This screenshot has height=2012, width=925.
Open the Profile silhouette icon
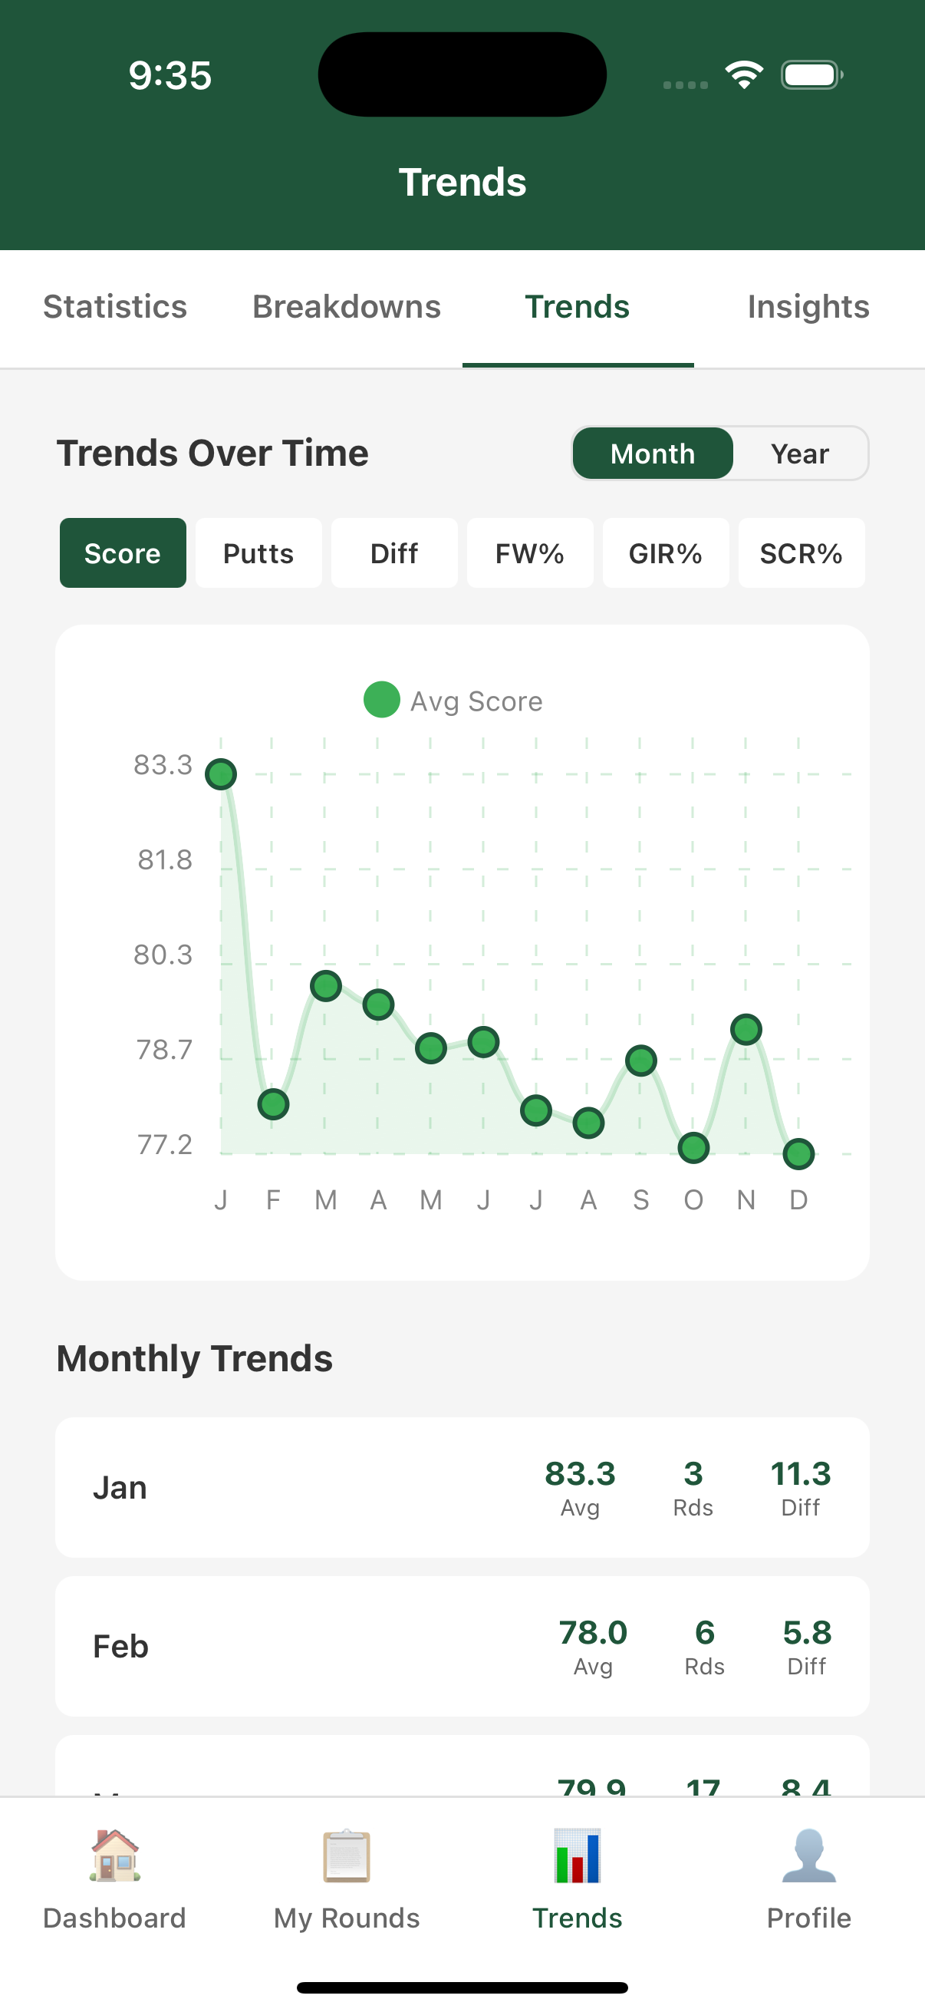808,1855
